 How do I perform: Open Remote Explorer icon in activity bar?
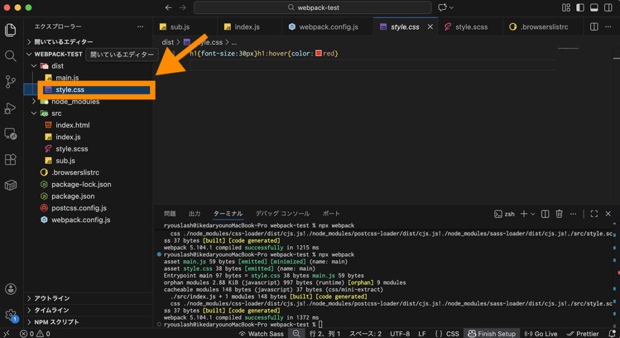pyautogui.click(x=10, y=133)
